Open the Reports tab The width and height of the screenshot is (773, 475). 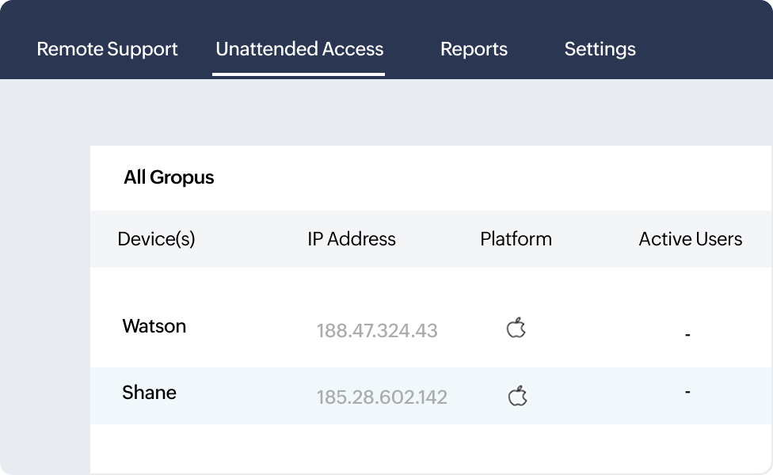click(474, 49)
